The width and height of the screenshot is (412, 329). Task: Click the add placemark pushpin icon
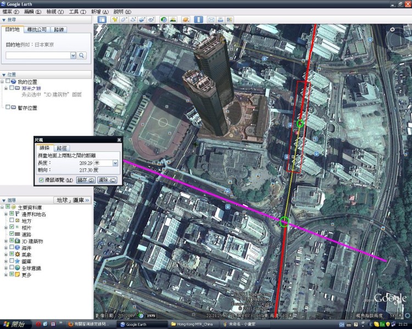pyautogui.click(x=115, y=20)
